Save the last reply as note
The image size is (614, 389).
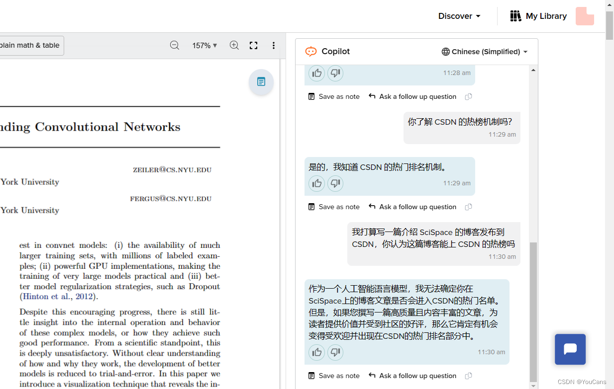pos(334,376)
